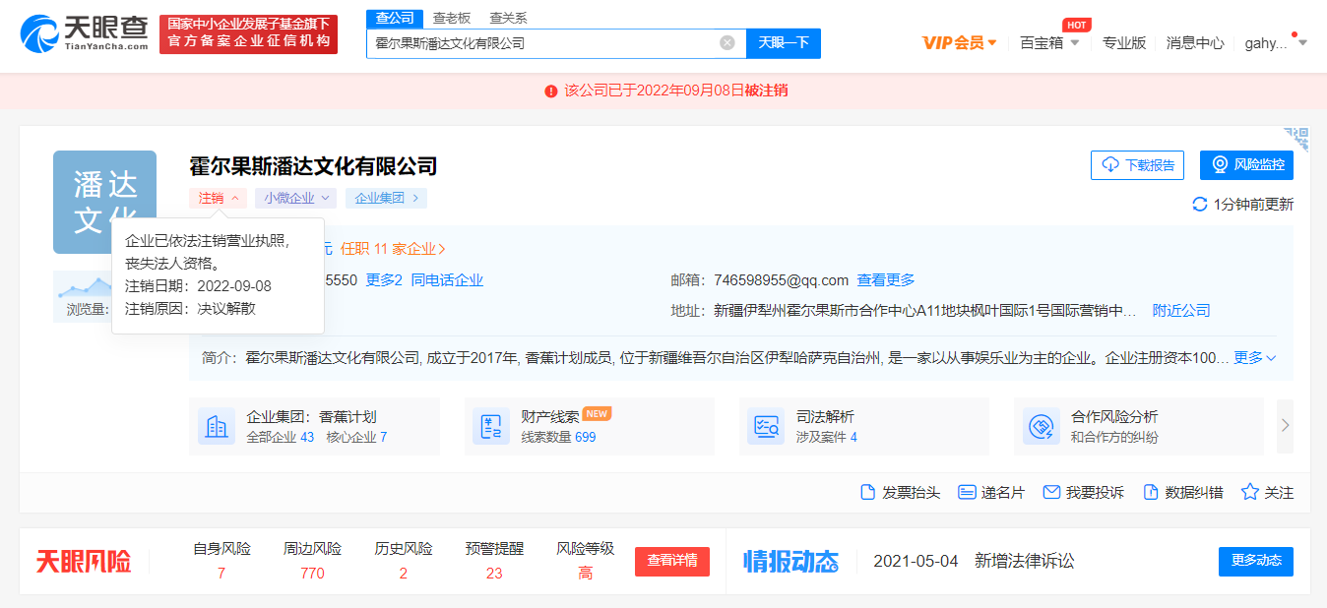Open the 附近公司 nearby companies link
This screenshot has width=1327, height=608.
1181,311
